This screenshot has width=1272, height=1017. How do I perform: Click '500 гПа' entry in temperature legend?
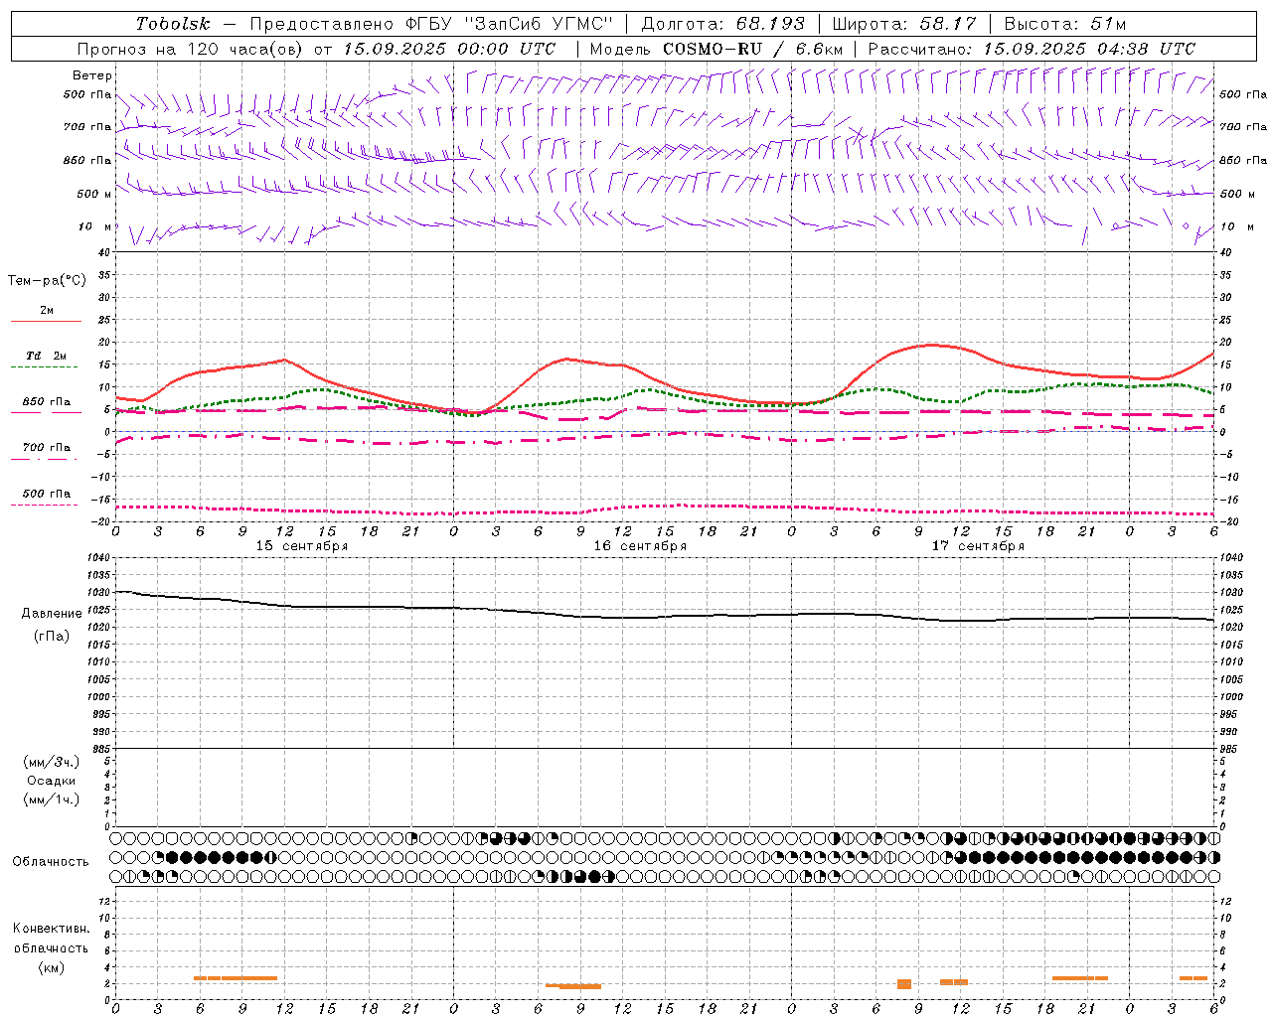pyautogui.click(x=47, y=494)
